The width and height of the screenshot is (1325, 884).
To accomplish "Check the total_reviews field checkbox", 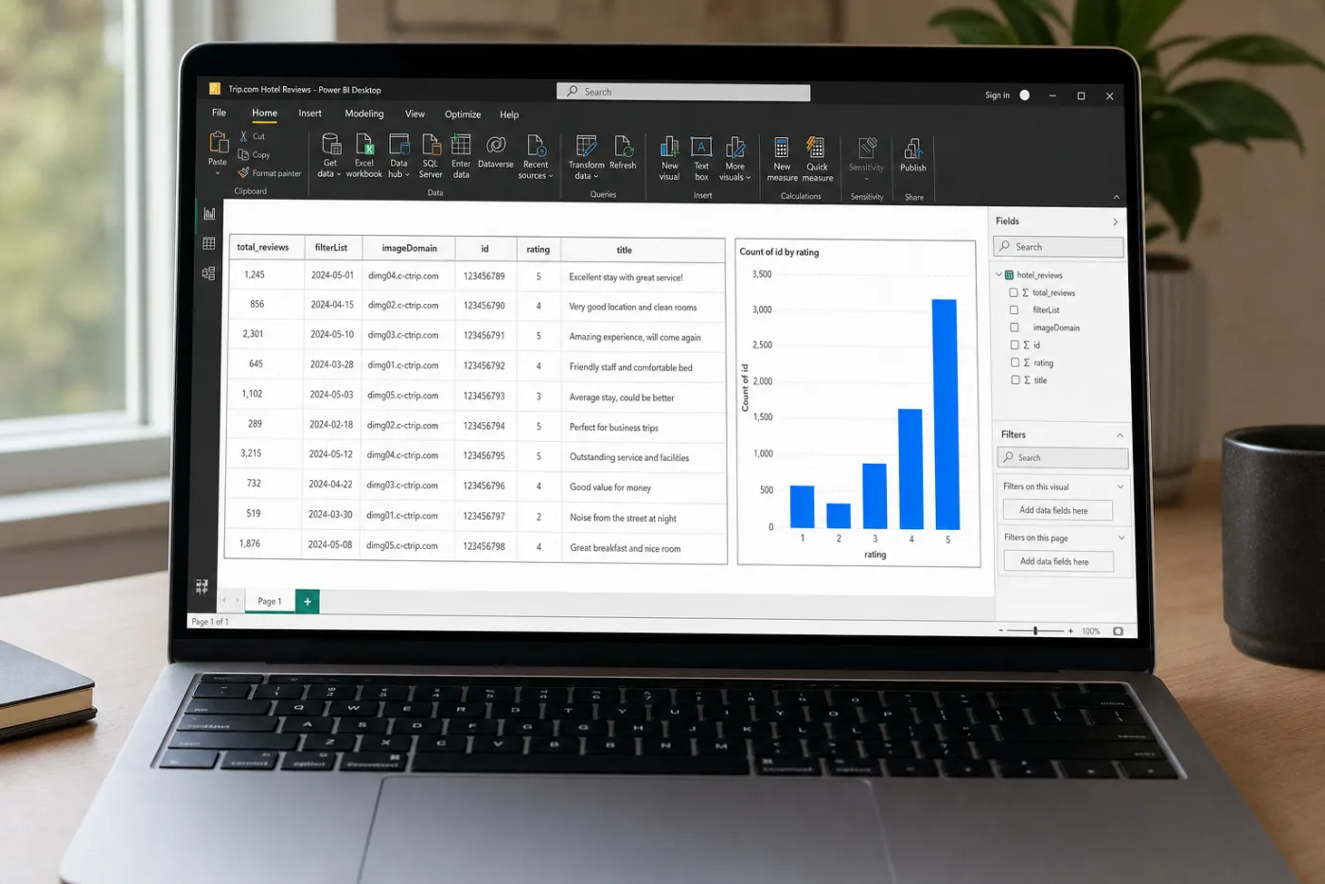I will pos(1014,292).
